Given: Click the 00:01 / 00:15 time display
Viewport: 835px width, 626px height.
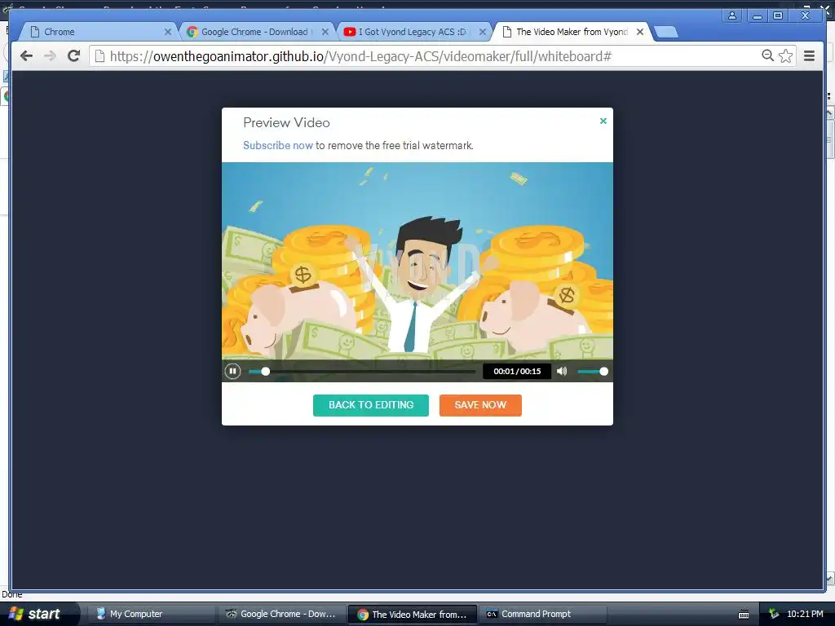Looking at the screenshot, I should tap(516, 371).
